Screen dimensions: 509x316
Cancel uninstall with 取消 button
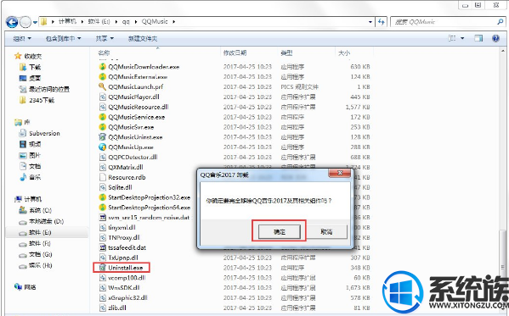(326, 231)
